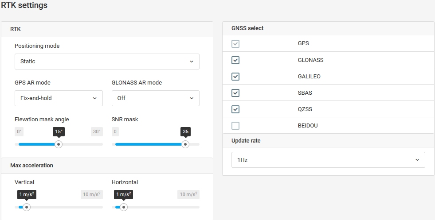The height and width of the screenshot is (220, 435).
Task: Click the 30° maximum elevation label
Action: [97, 131]
